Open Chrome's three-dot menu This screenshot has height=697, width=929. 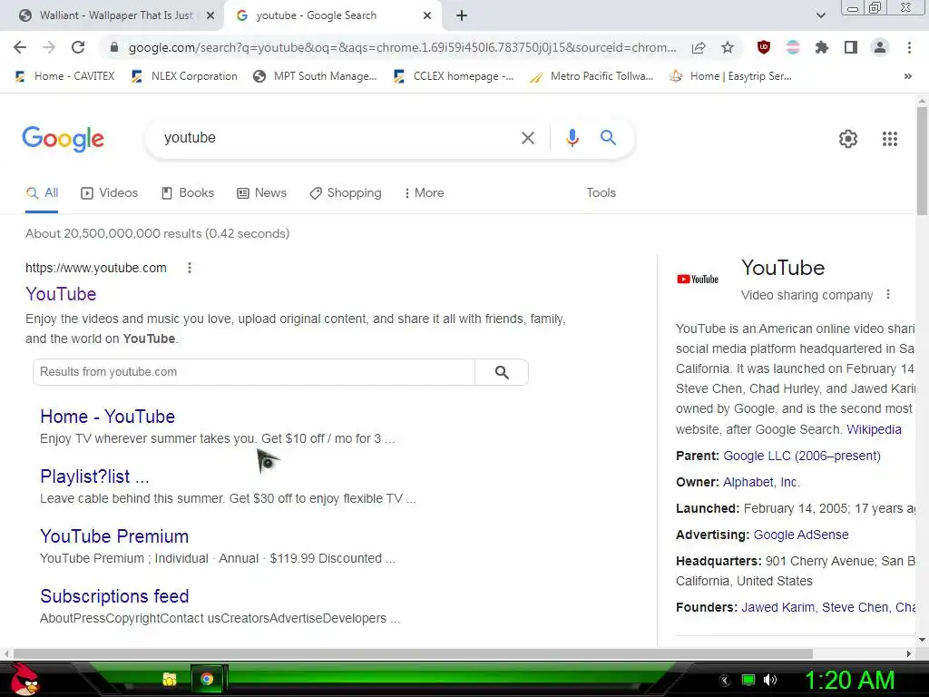tap(909, 47)
